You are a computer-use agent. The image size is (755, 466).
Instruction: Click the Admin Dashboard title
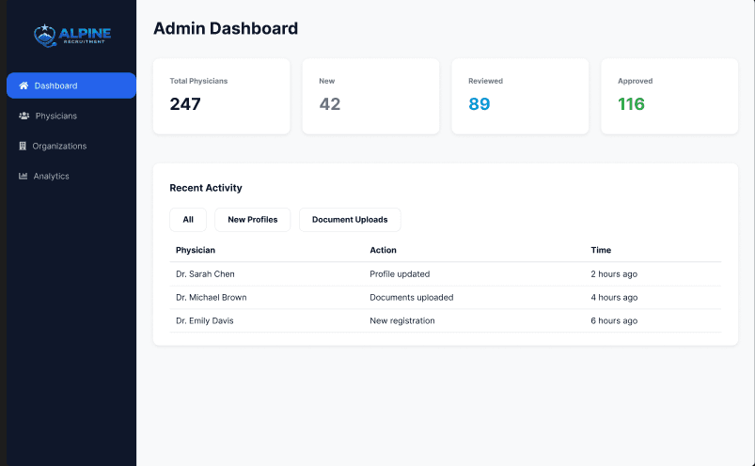tap(226, 28)
